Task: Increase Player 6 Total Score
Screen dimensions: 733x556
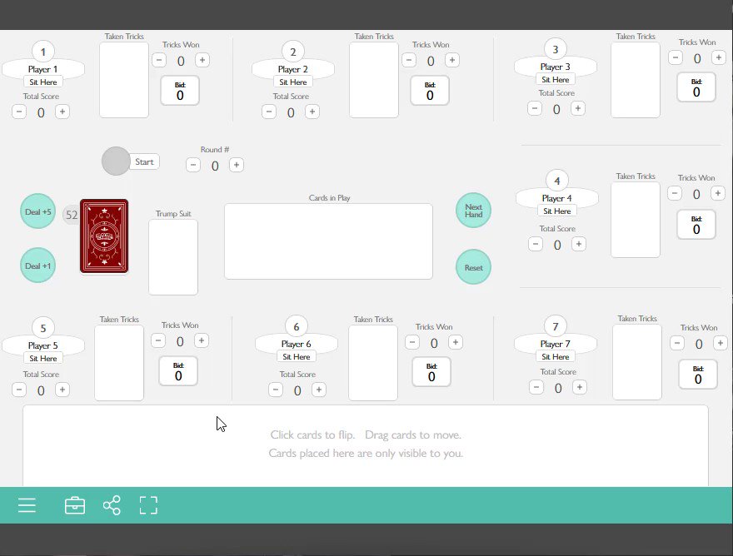Action: [x=319, y=390]
